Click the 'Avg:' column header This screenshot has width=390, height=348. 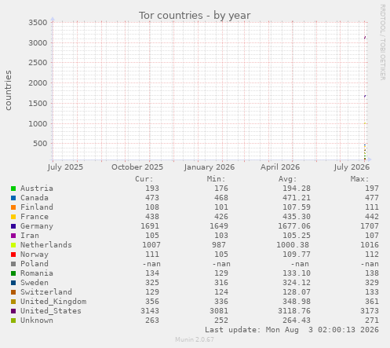288,179
